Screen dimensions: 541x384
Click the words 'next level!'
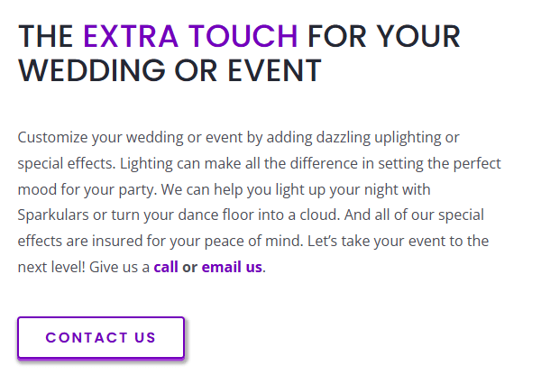point(51,267)
